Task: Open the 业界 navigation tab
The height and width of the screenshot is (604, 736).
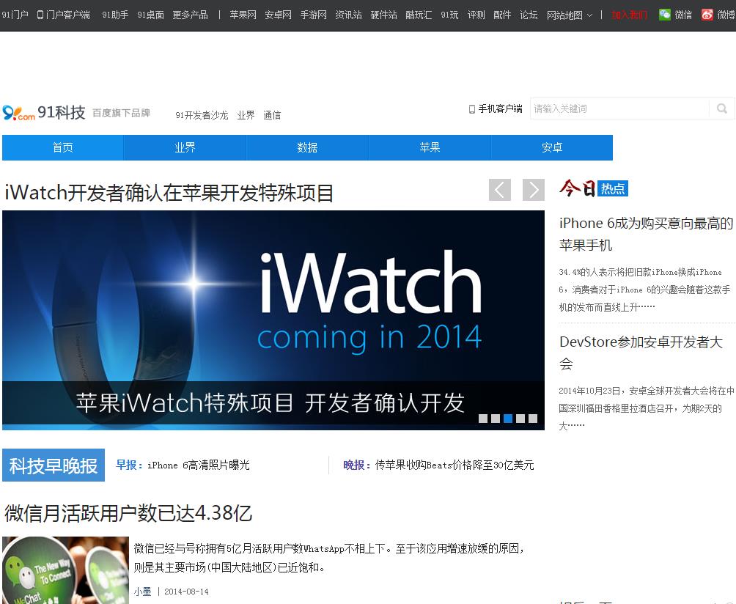Action: tap(185, 147)
